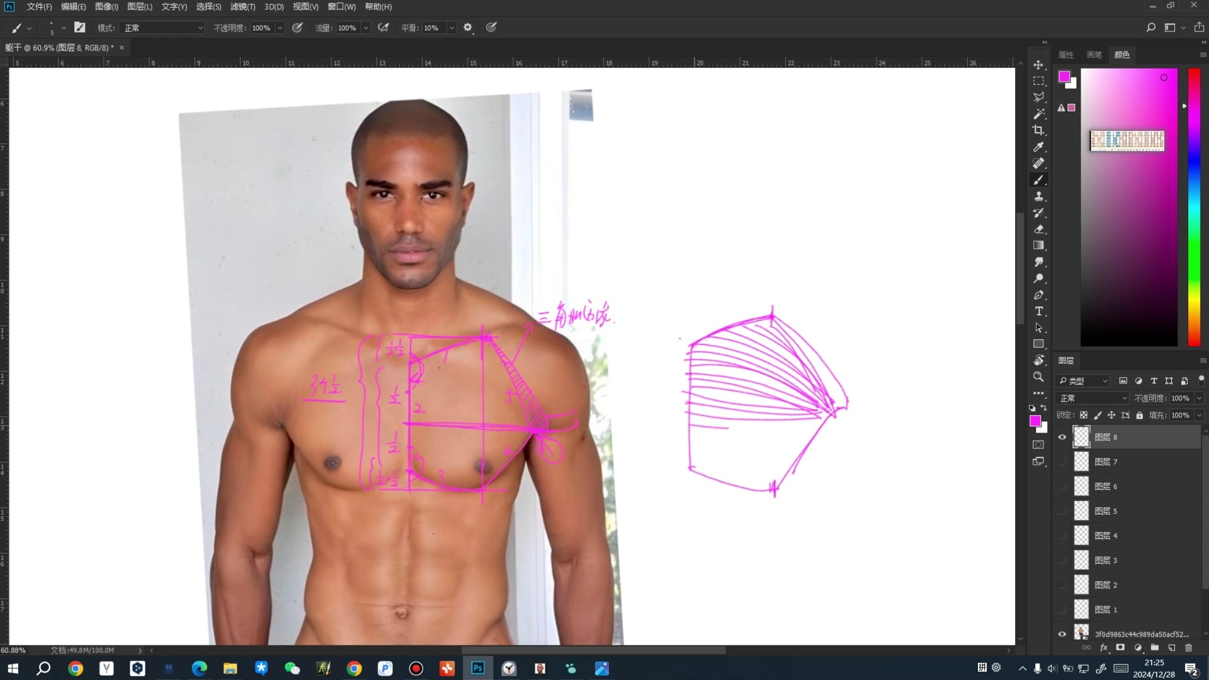Hide 图层 8 layer visibility

point(1062,437)
